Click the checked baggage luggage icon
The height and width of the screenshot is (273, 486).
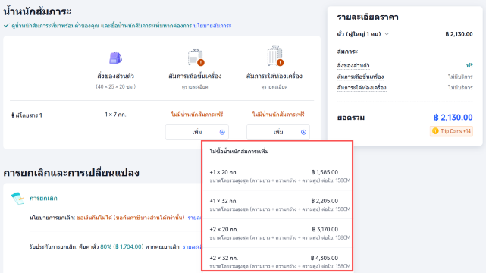pyautogui.click(x=275, y=56)
